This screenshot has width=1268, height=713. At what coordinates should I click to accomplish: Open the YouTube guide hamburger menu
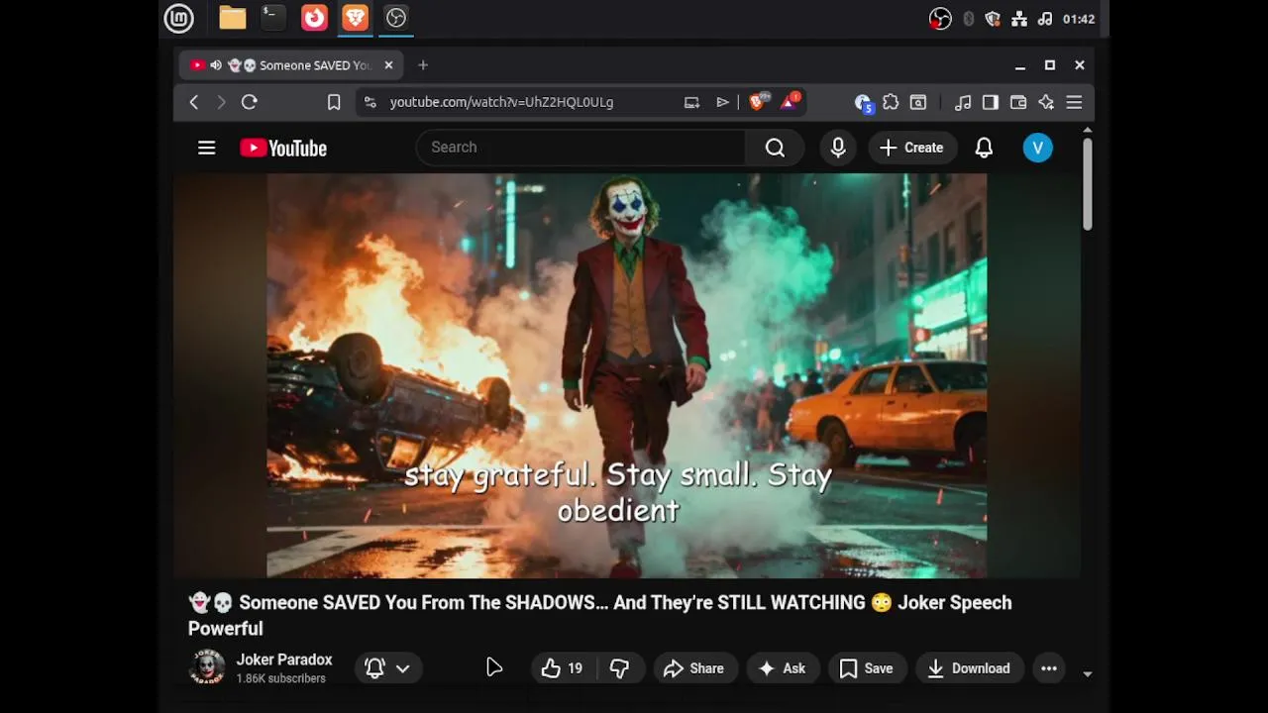[206, 148]
